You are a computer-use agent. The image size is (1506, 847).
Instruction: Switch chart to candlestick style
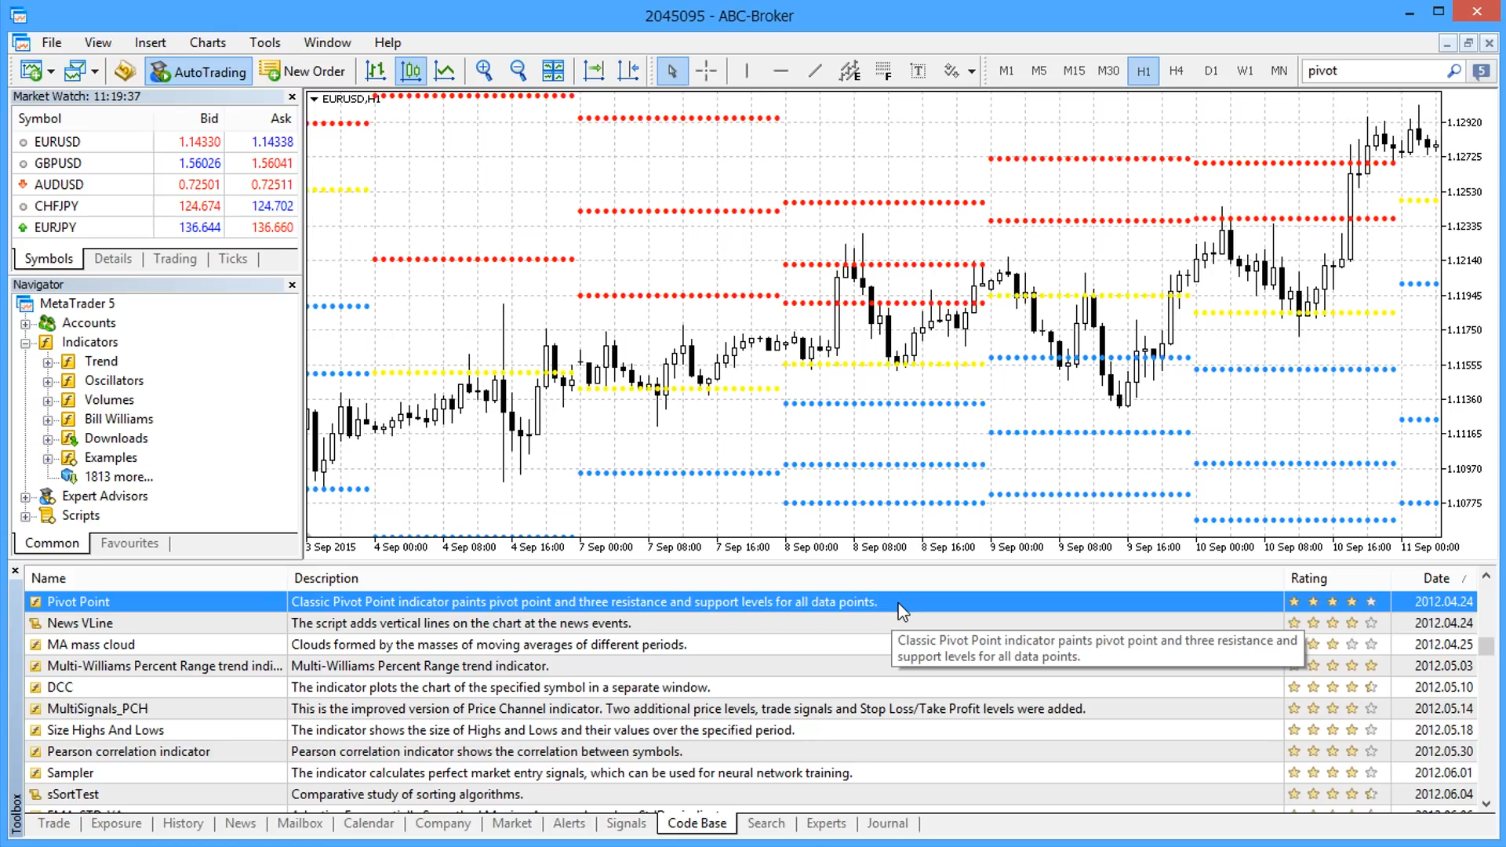coord(410,71)
